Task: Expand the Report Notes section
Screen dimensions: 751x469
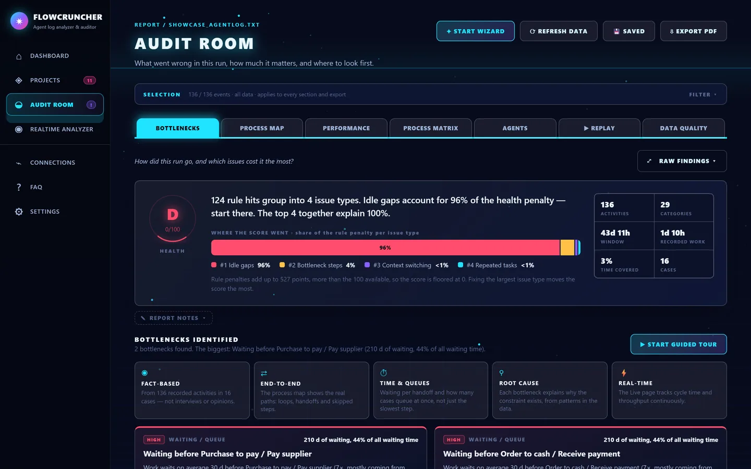Action: click(x=174, y=318)
